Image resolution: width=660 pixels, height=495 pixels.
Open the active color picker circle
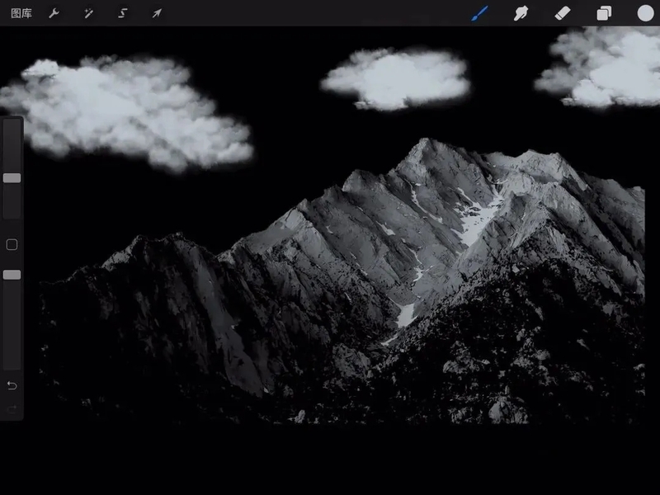tap(645, 13)
